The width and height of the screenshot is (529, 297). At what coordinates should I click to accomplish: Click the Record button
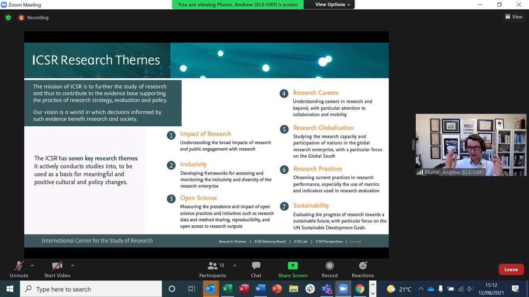tap(330, 269)
